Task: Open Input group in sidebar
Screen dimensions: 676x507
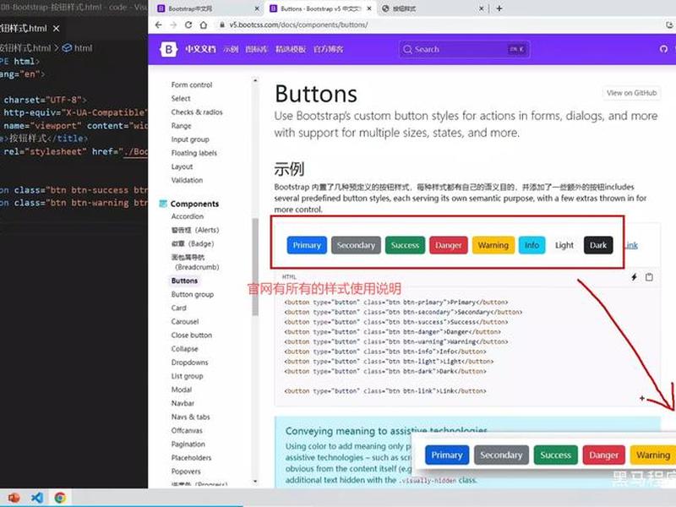Action: pos(190,139)
